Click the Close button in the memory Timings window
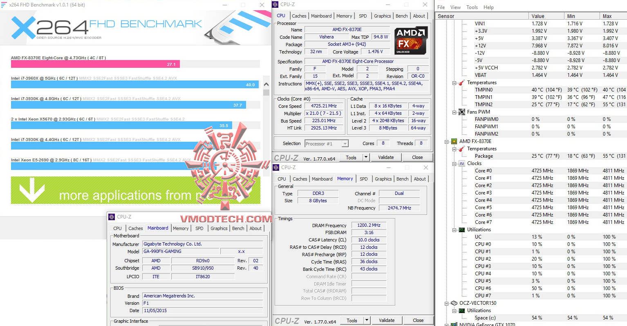The height and width of the screenshot is (326, 627). 418,320
